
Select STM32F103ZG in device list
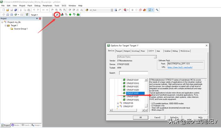point(133,100)
